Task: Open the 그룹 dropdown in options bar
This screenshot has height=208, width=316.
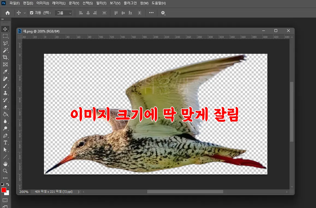Action: tap(63, 13)
